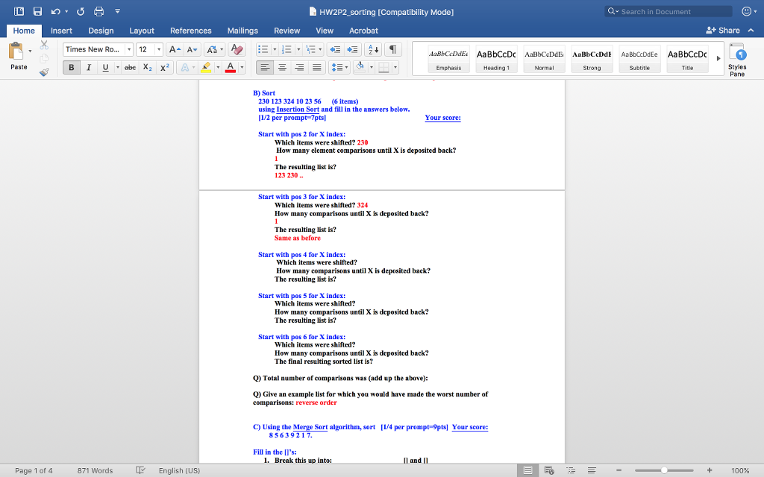Switch to the References tab

click(x=190, y=31)
